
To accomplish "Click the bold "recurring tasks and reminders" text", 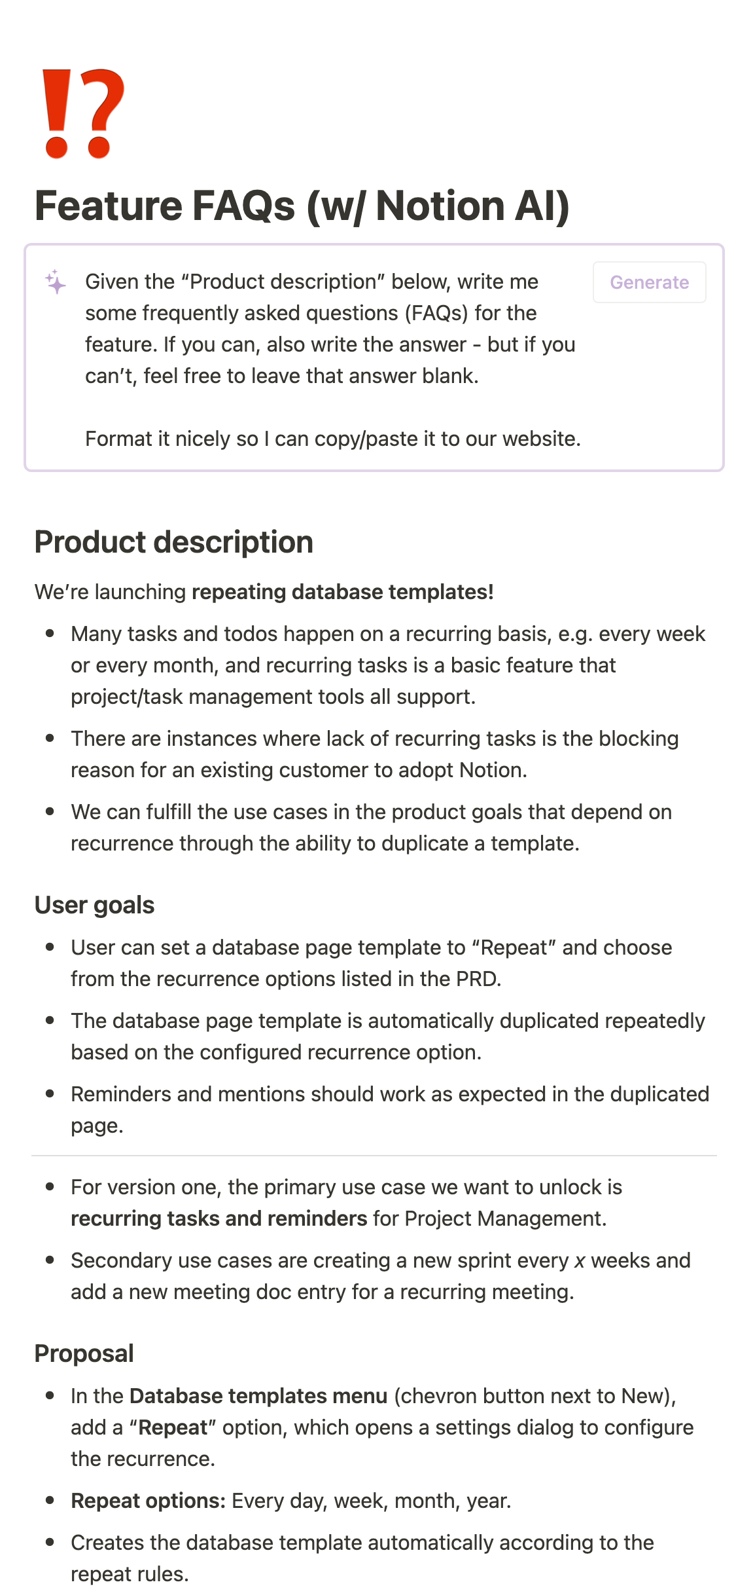I will click(219, 1219).
